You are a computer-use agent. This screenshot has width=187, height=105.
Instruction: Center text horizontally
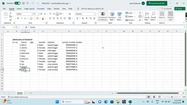pyautogui.click(x=54, y=18)
